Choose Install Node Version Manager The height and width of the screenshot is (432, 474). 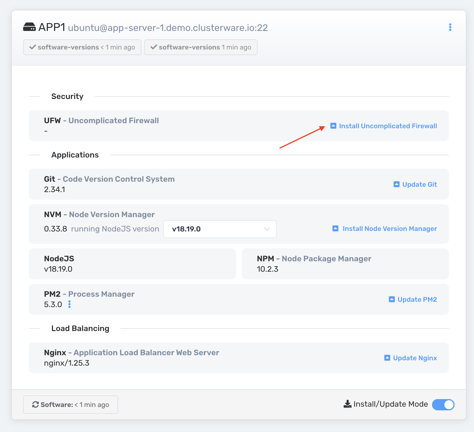click(x=390, y=228)
